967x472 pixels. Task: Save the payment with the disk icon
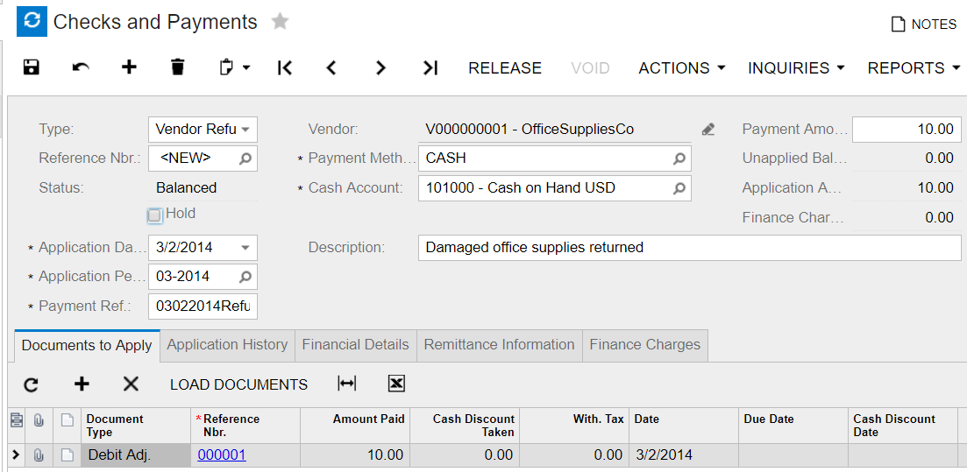click(31, 67)
